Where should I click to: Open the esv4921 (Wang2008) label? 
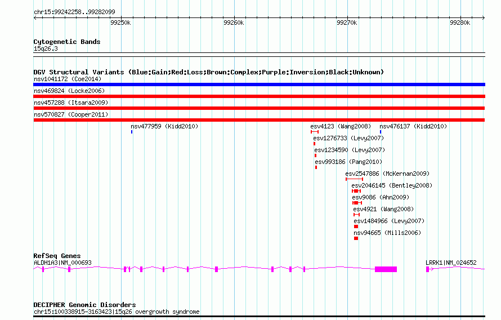[383, 209]
